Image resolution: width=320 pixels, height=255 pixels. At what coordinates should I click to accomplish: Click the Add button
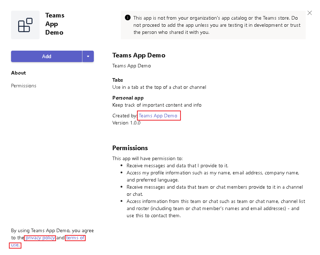pyautogui.click(x=46, y=56)
